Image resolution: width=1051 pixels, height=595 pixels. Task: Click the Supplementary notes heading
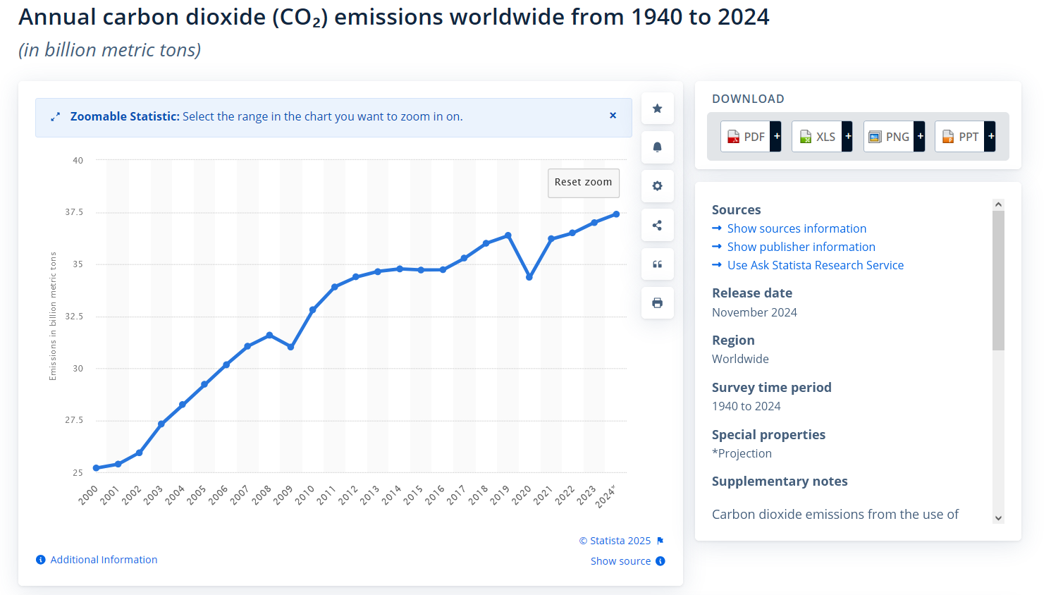tap(780, 481)
